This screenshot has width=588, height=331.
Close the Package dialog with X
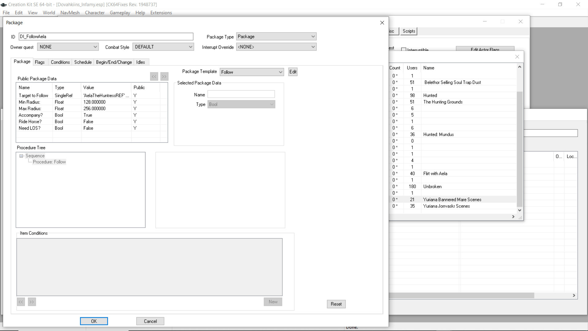tap(382, 23)
